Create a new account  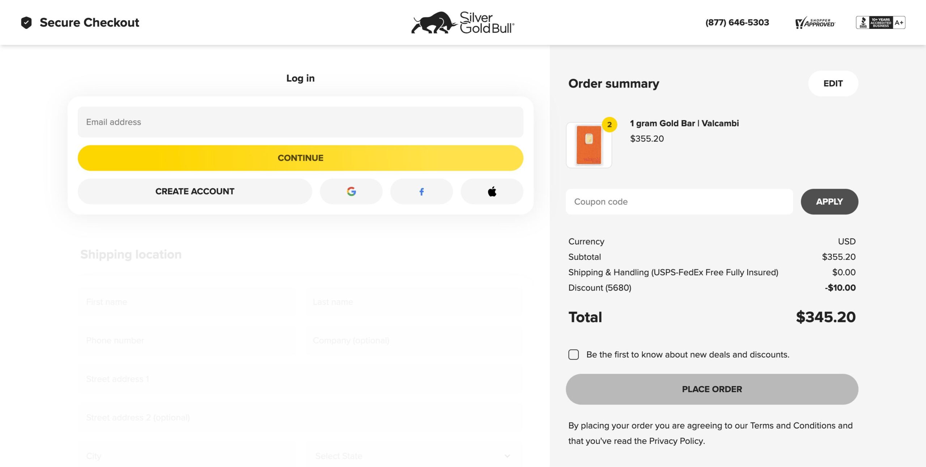click(x=195, y=191)
